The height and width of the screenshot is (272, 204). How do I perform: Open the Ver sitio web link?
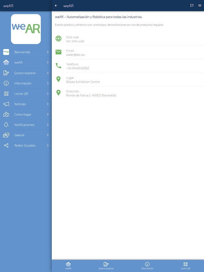click(75, 41)
